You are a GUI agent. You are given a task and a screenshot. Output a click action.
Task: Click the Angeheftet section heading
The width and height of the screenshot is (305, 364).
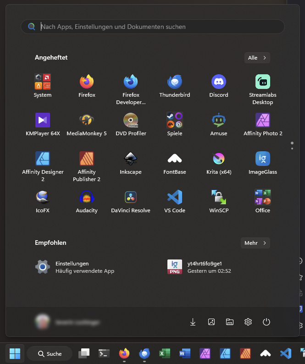(51, 58)
